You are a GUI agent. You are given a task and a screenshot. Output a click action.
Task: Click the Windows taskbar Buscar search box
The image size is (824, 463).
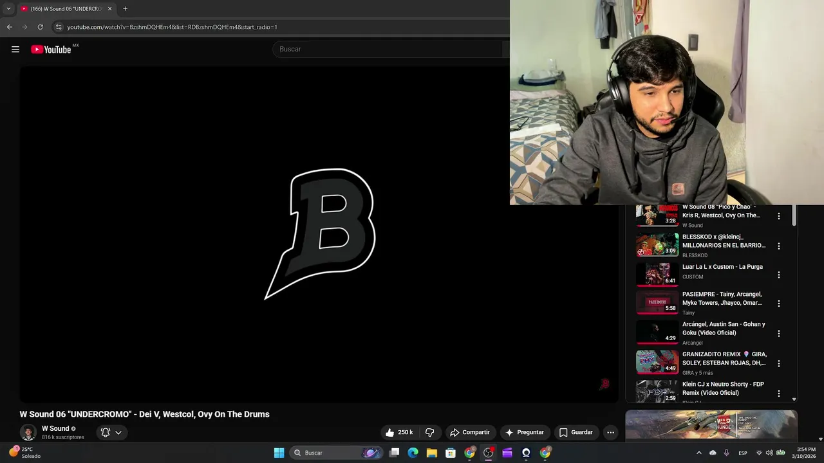pos(338,453)
